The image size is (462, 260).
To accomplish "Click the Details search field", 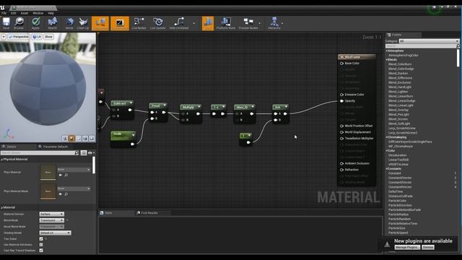I will 40,152.
